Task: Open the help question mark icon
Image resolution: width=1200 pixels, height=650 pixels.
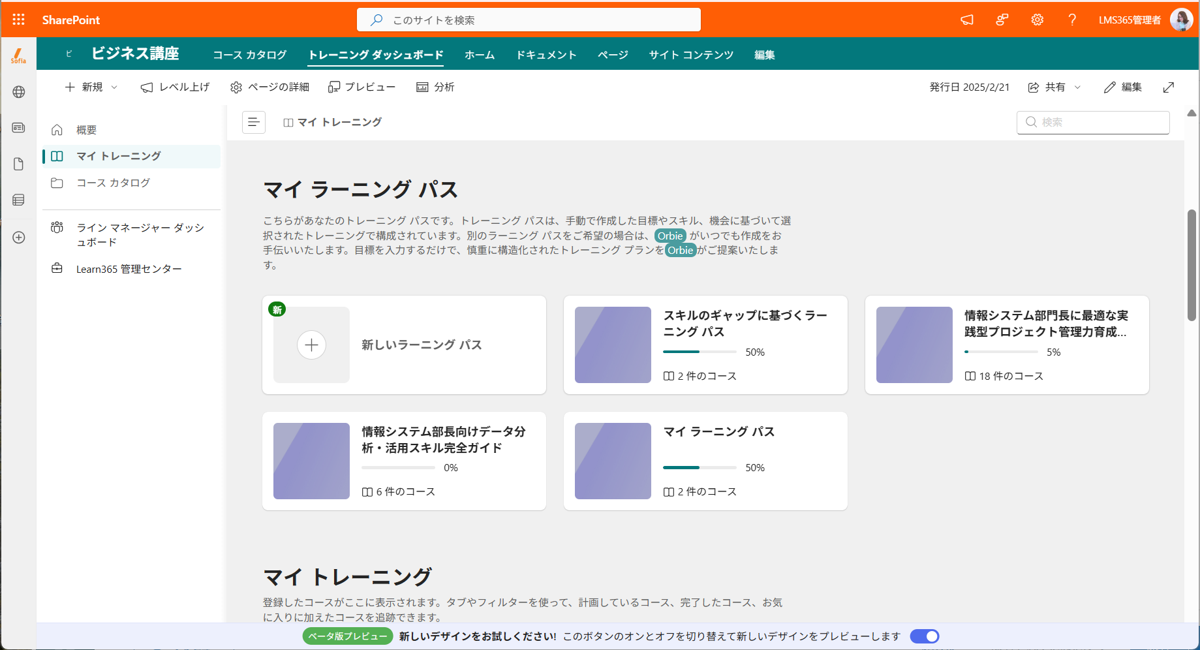Action: pos(1072,20)
